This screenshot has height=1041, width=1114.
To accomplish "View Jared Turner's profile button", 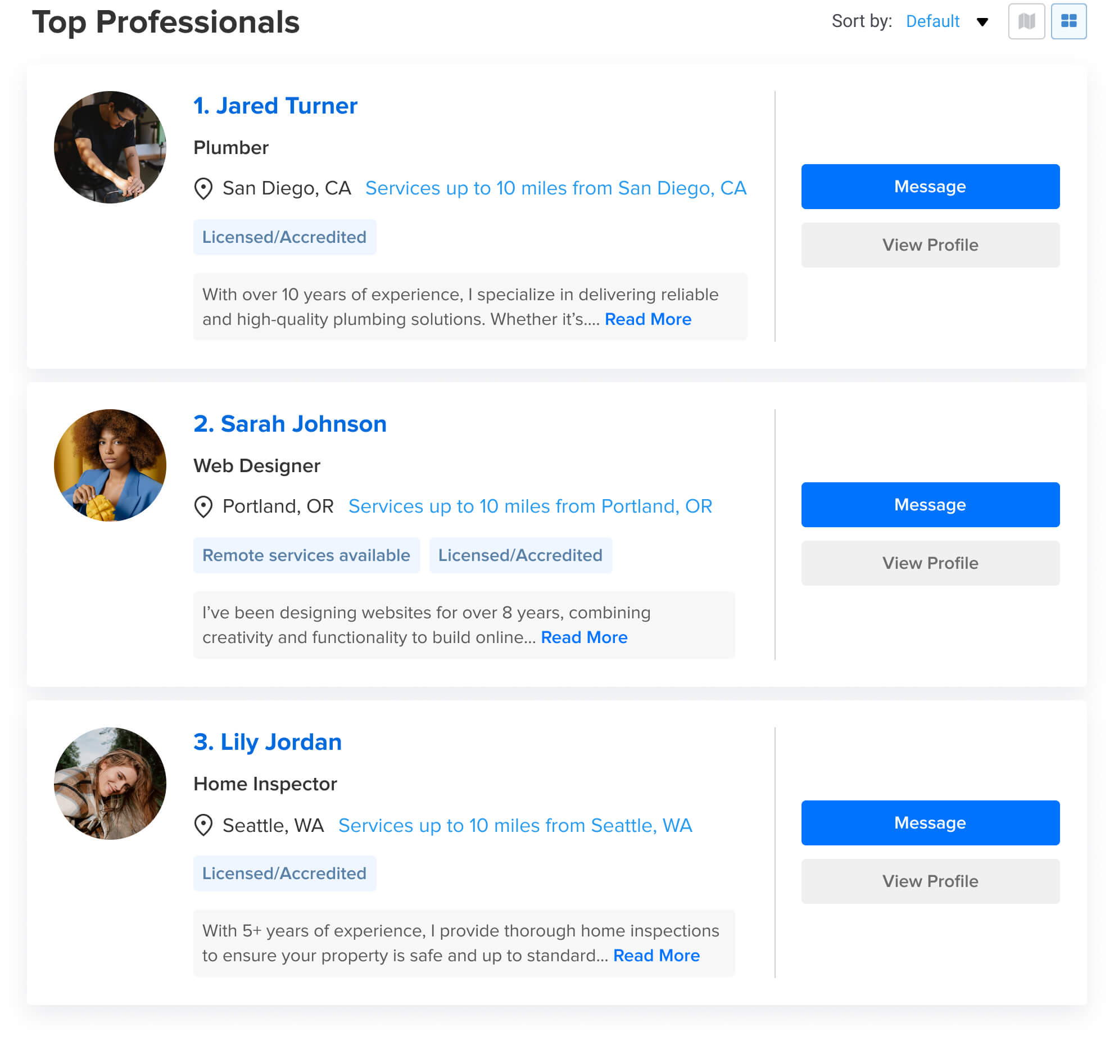I will click(930, 245).
